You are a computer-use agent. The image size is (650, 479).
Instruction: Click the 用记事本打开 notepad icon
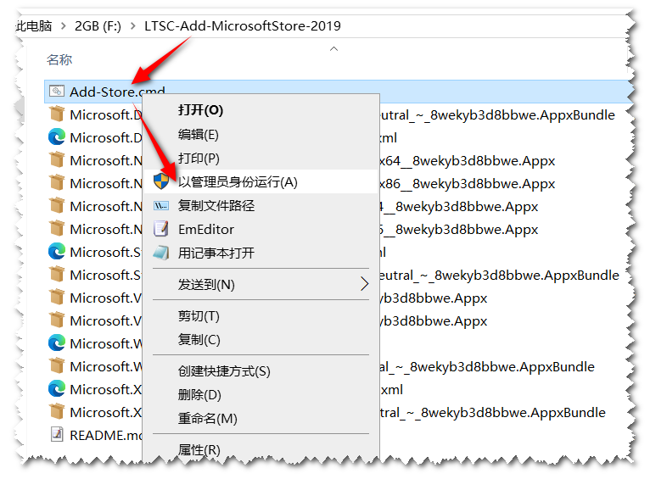(161, 253)
